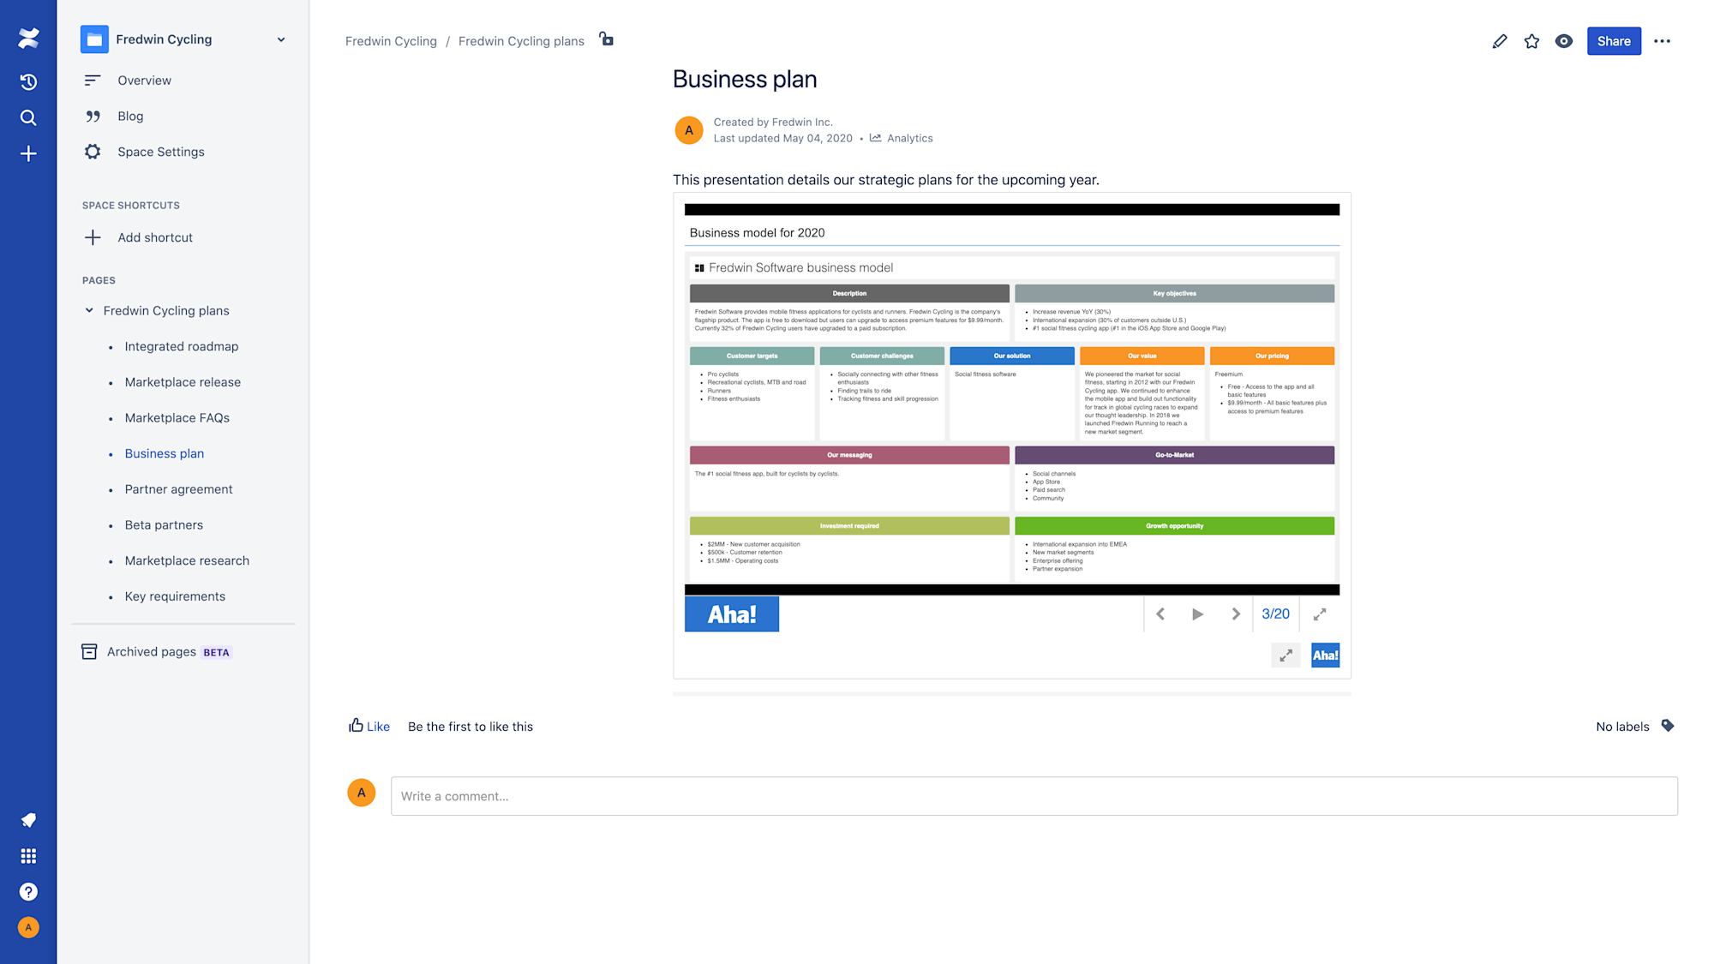Click the apps switcher grid icon
1714x964 pixels.
tap(28, 855)
